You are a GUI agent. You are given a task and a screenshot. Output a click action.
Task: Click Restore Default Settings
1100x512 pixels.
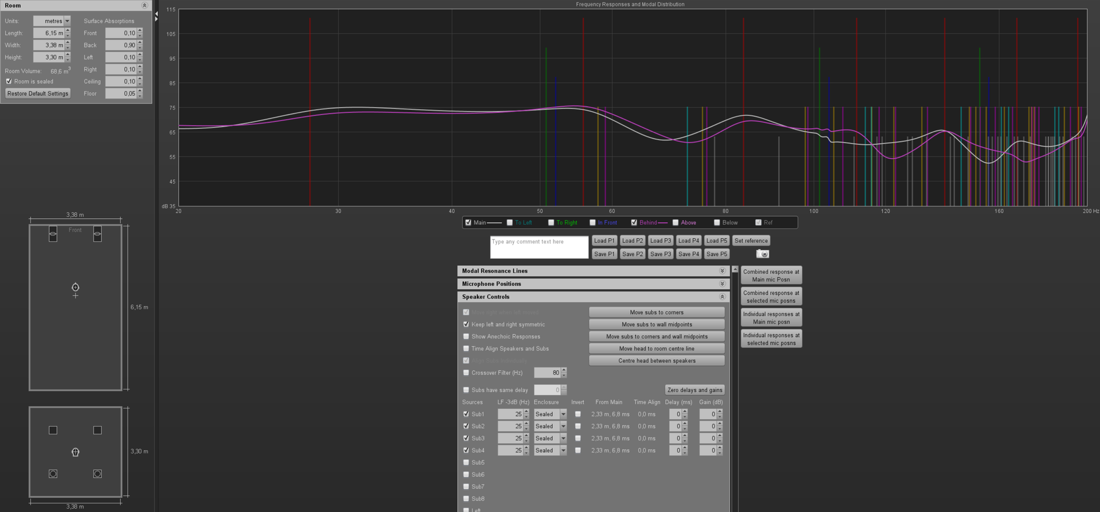click(x=38, y=93)
